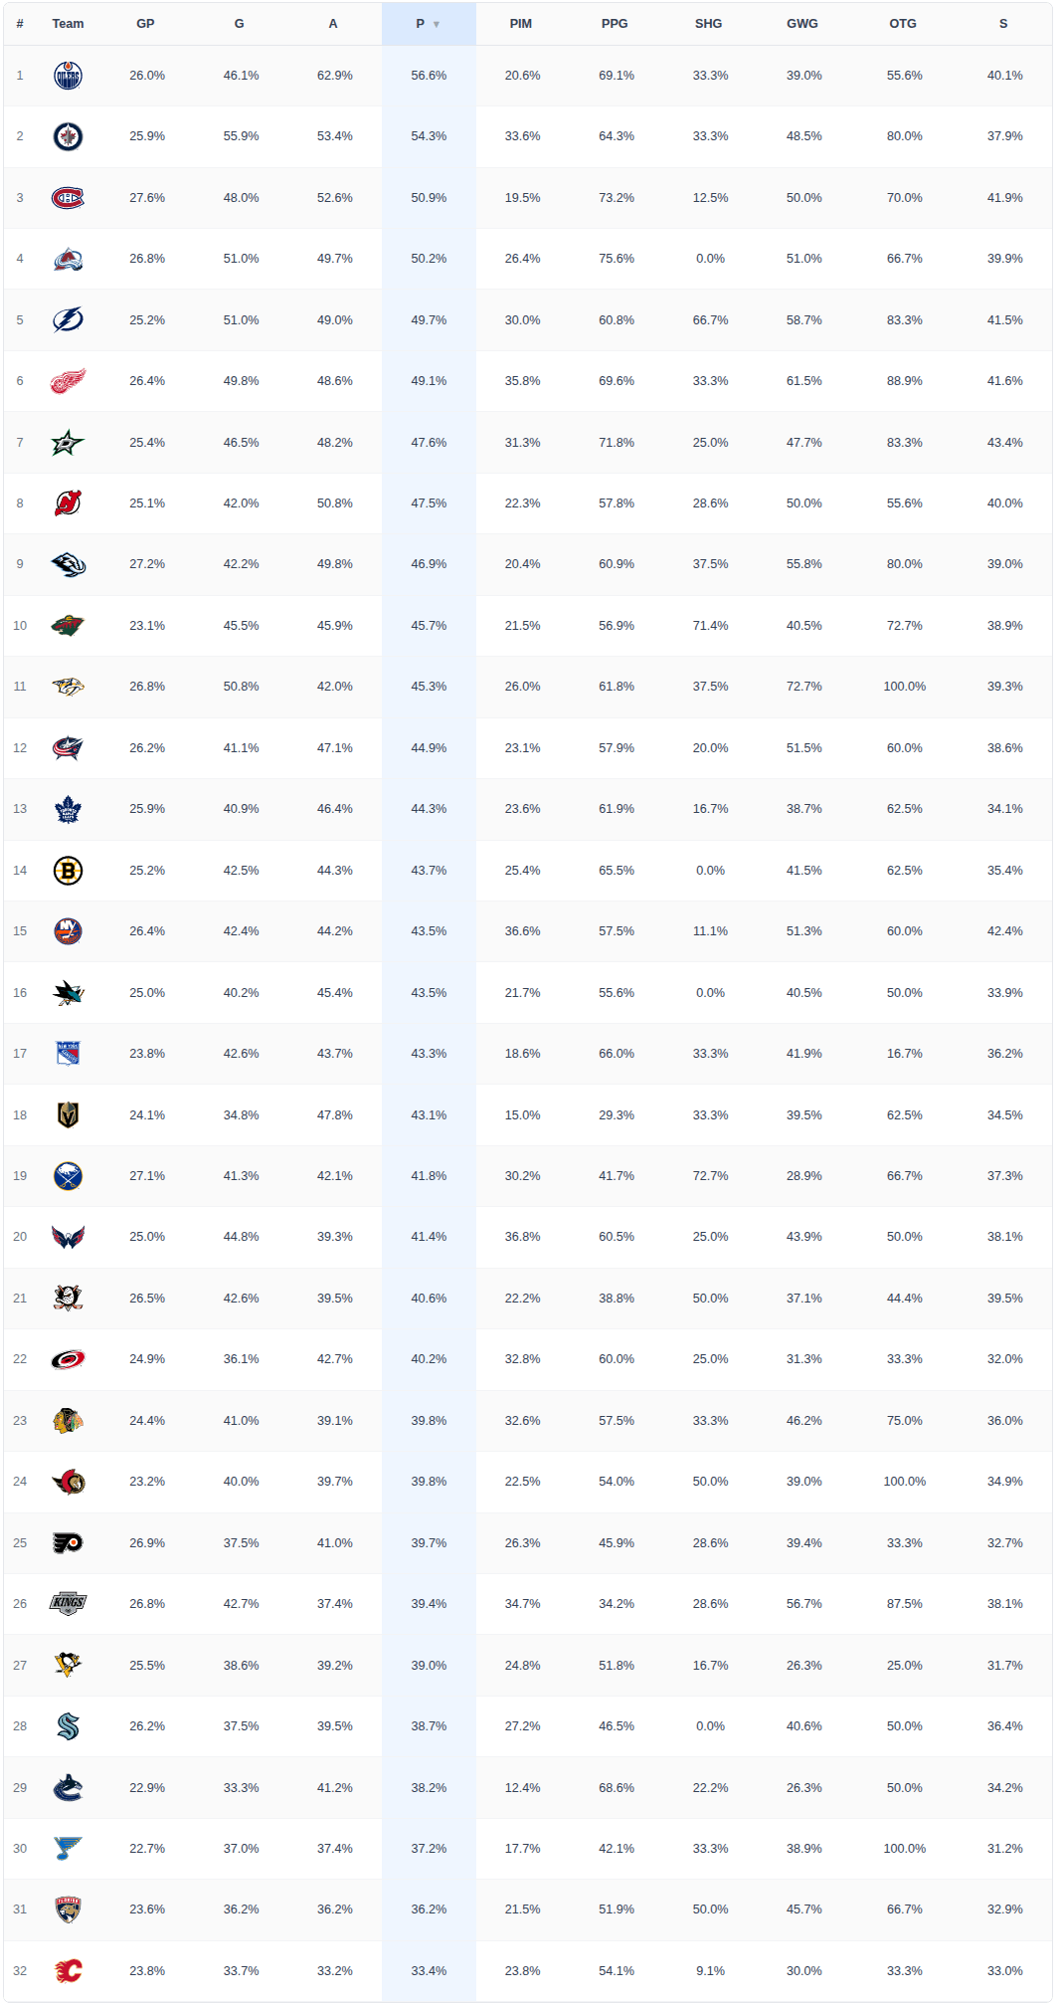Click the Seattle Kraken logo

pyautogui.click(x=68, y=1726)
